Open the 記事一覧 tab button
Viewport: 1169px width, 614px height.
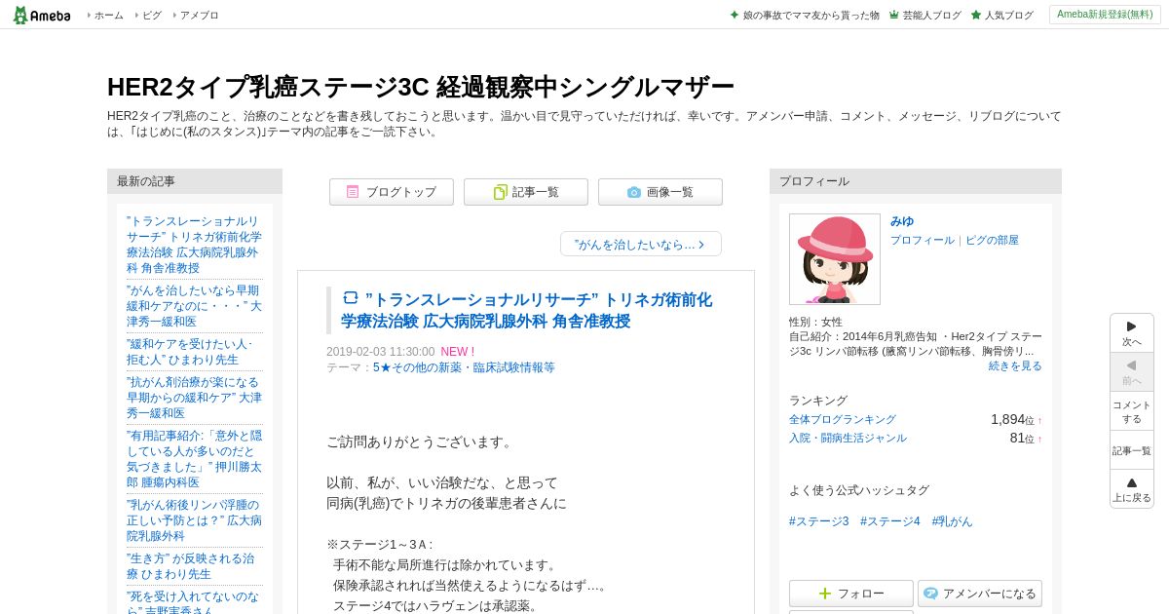526,192
